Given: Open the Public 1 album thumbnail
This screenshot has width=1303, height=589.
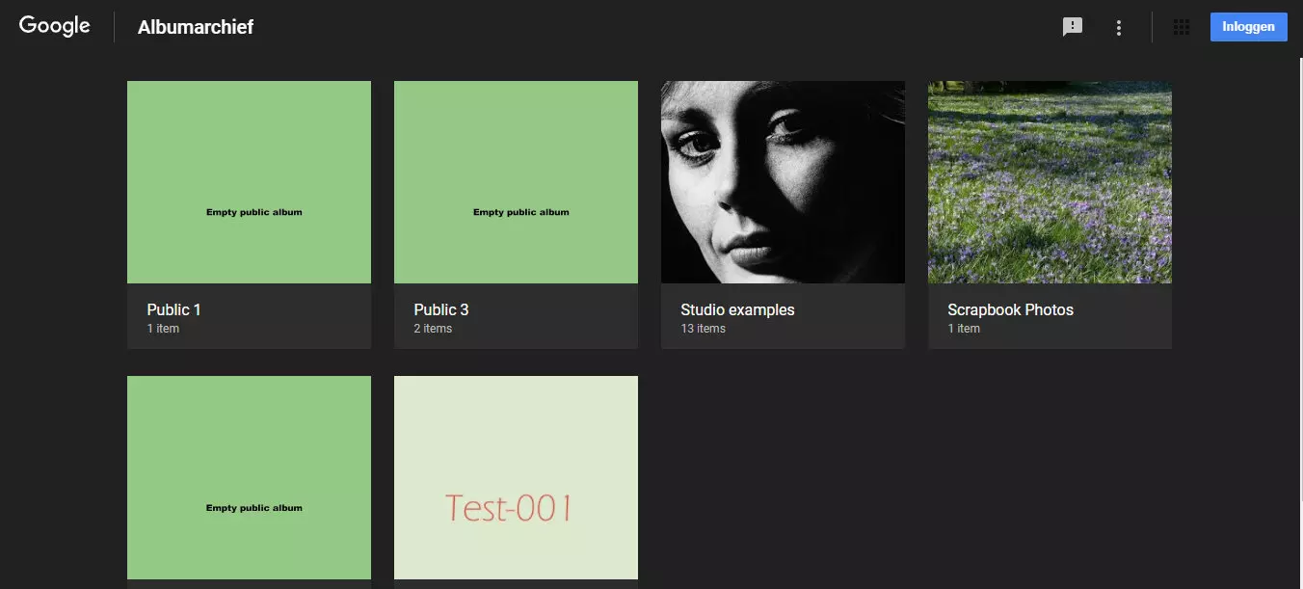Looking at the screenshot, I should tap(249, 182).
